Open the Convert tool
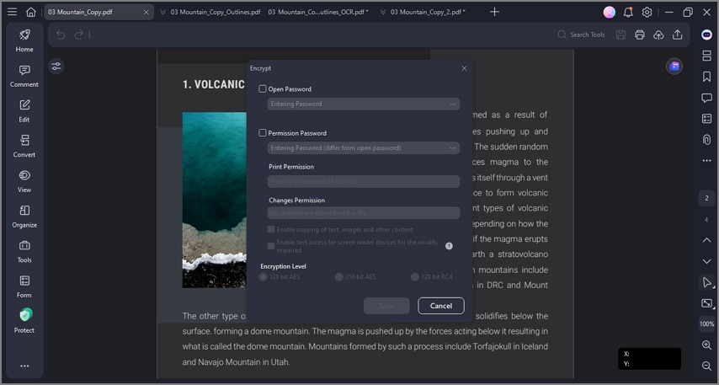The width and height of the screenshot is (719, 385). [24, 146]
